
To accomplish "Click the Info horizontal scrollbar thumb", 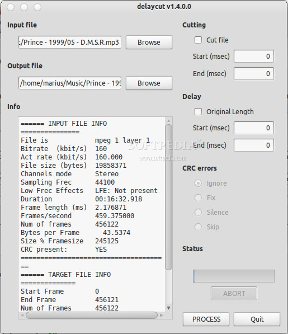I will pos(92,315).
